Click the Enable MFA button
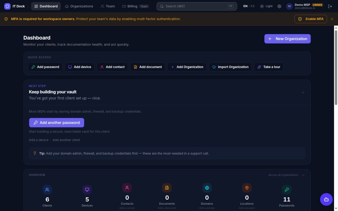The image size is (338, 211). tap(311, 19)
